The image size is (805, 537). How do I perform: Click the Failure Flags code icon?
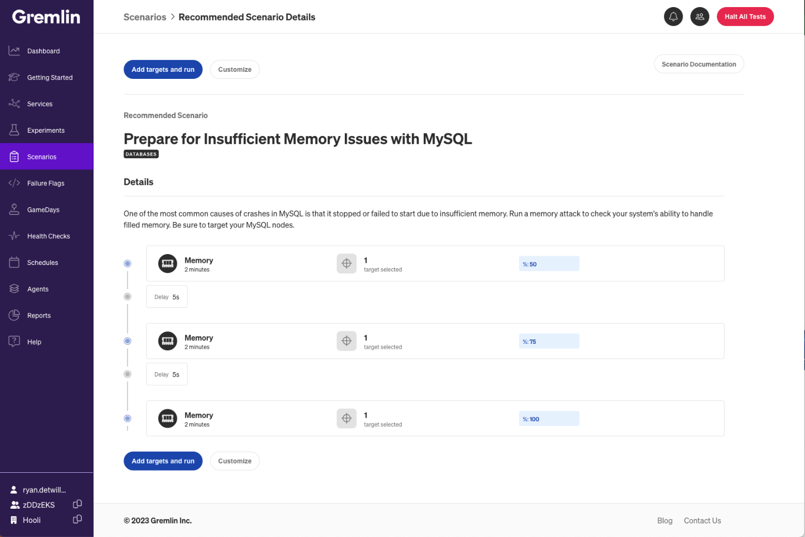point(14,183)
